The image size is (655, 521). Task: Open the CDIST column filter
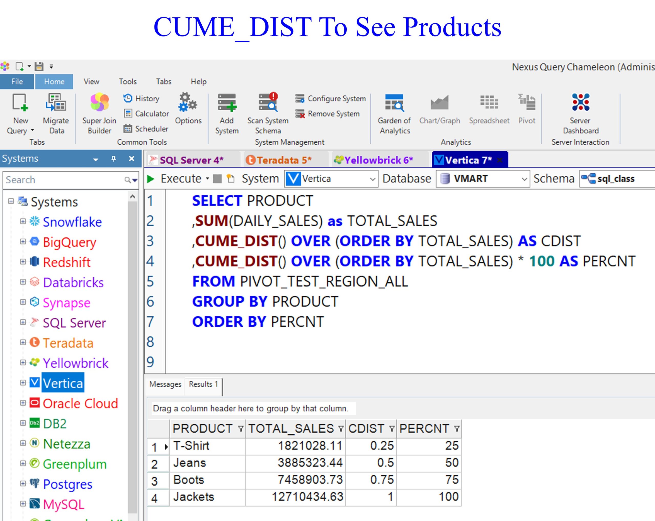point(392,429)
